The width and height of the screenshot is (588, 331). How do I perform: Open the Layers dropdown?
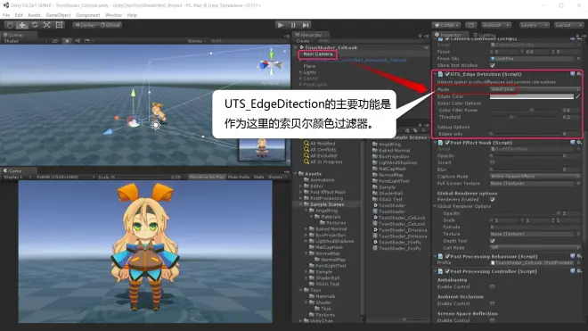(x=534, y=25)
